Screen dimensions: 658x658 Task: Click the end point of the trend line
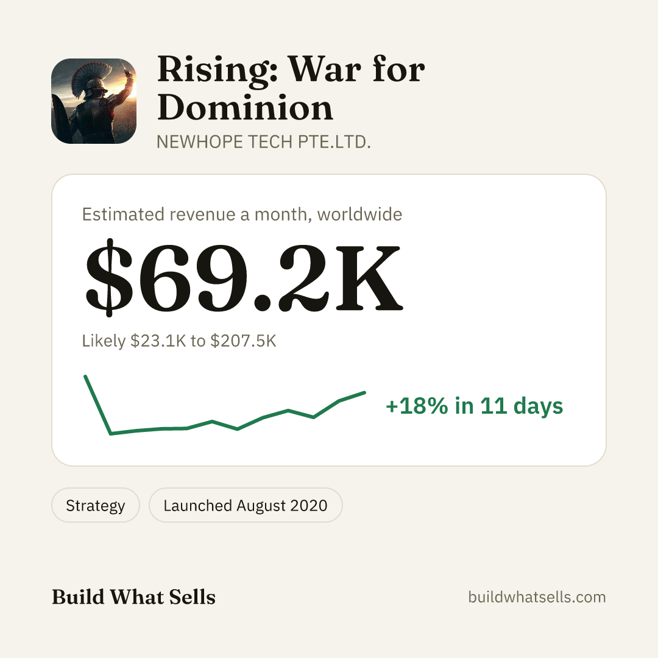(364, 393)
